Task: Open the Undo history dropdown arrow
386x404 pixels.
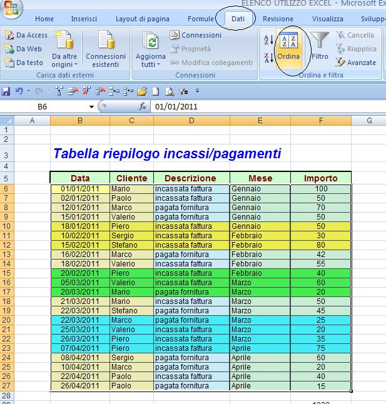Action: coord(28,91)
